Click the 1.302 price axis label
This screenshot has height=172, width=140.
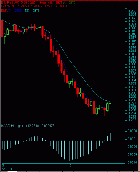132,87
